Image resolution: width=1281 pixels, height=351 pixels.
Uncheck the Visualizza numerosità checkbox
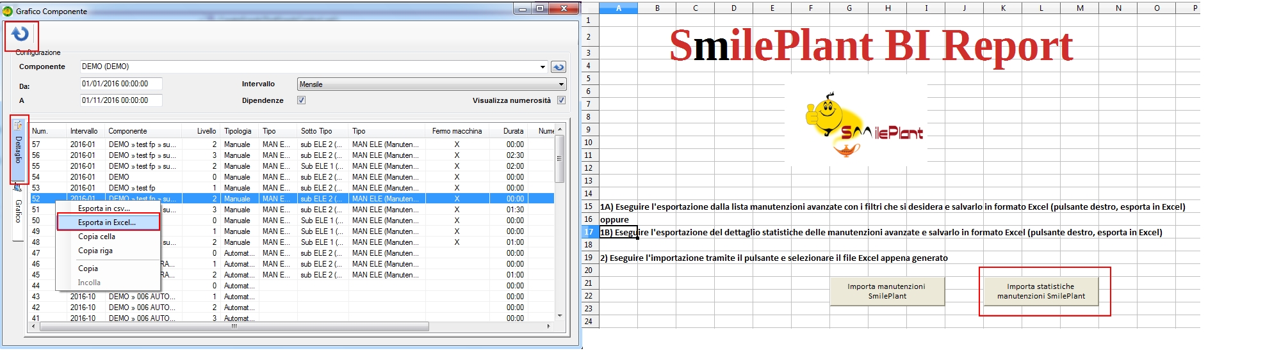pyautogui.click(x=561, y=100)
